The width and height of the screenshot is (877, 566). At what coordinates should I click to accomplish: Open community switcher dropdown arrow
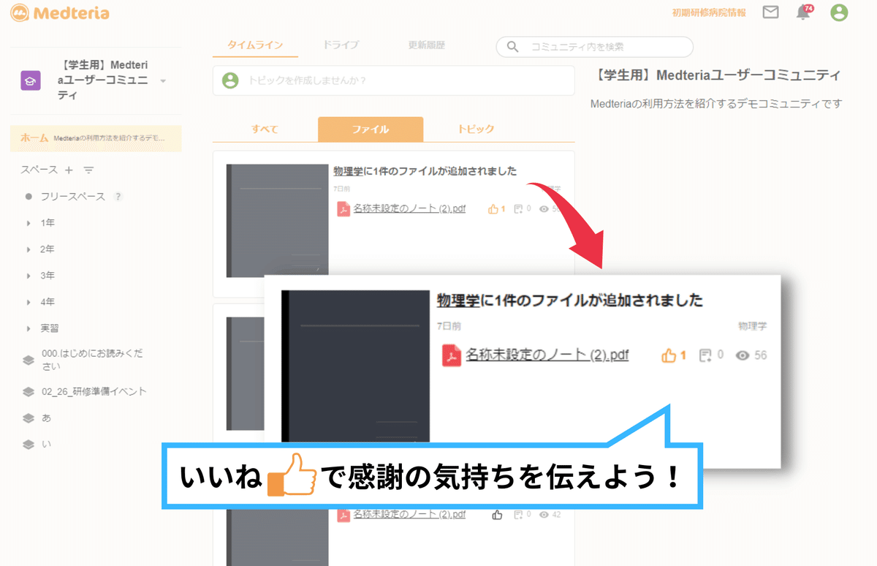(x=163, y=80)
